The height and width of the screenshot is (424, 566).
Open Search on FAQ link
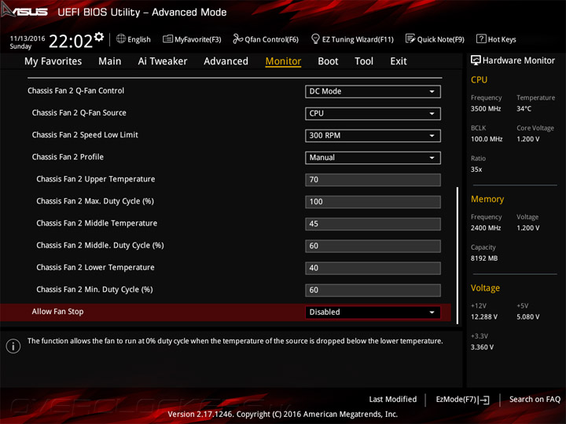(535, 400)
